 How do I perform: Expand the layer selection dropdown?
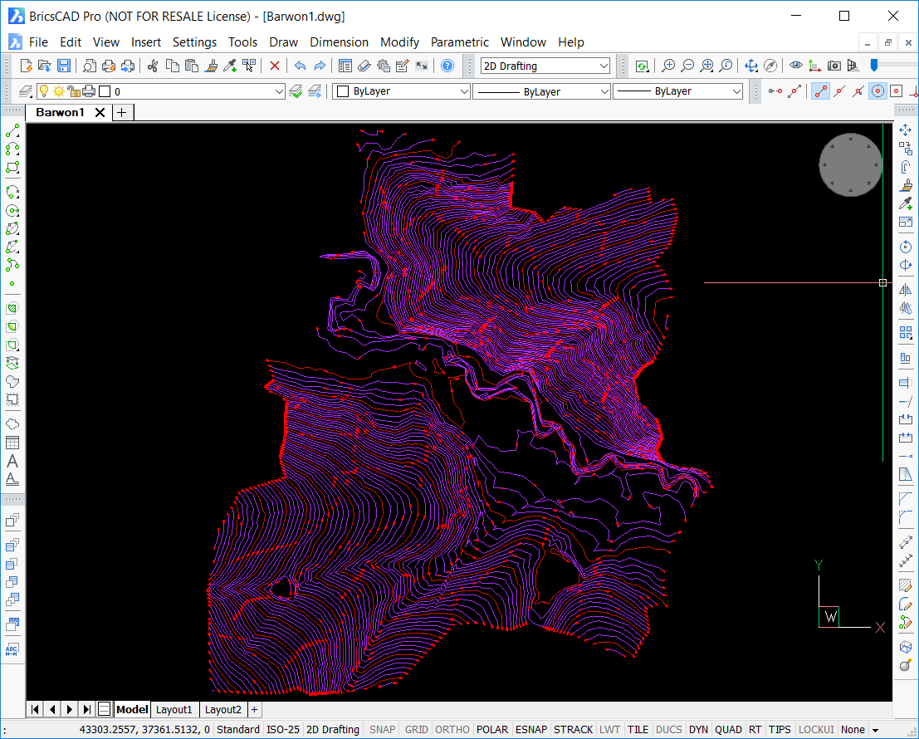pos(279,91)
